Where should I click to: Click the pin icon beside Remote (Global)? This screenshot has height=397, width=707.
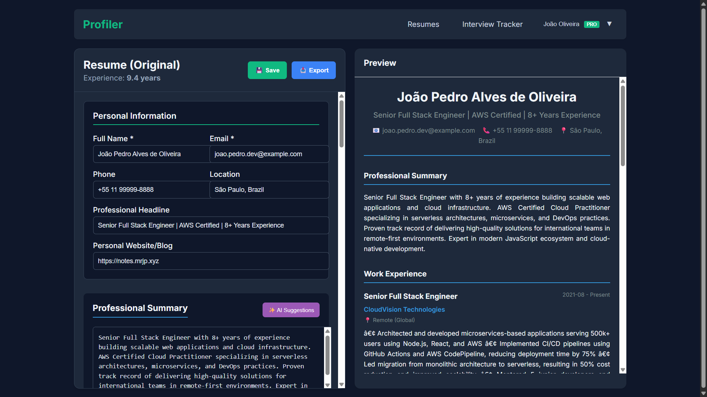[367, 320]
